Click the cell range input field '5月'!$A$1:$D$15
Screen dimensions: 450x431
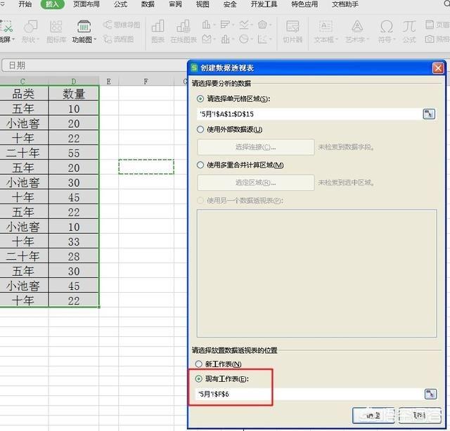point(309,114)
